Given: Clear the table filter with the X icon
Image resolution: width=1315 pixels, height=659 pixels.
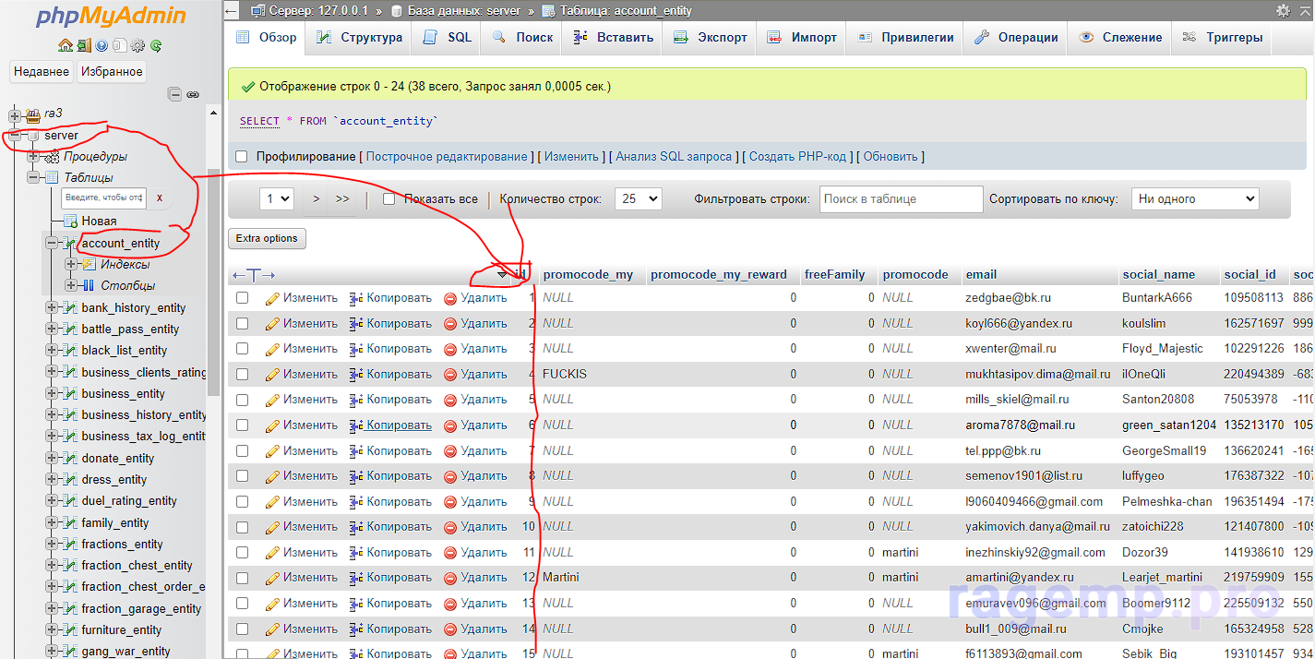Looking at the screenshot, I should [x=160, y=198].
